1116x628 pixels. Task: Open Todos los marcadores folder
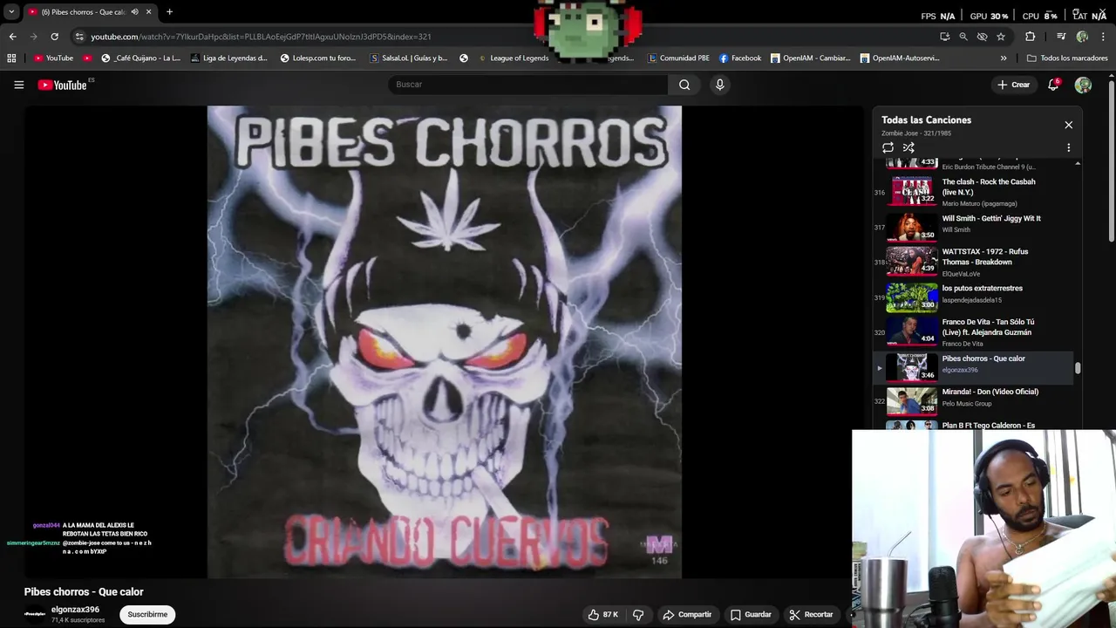(1067, 58)
